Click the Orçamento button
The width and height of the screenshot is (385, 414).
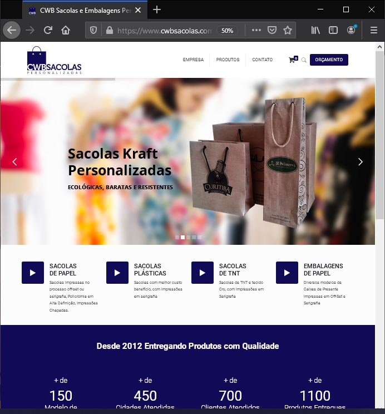(329, 60)
